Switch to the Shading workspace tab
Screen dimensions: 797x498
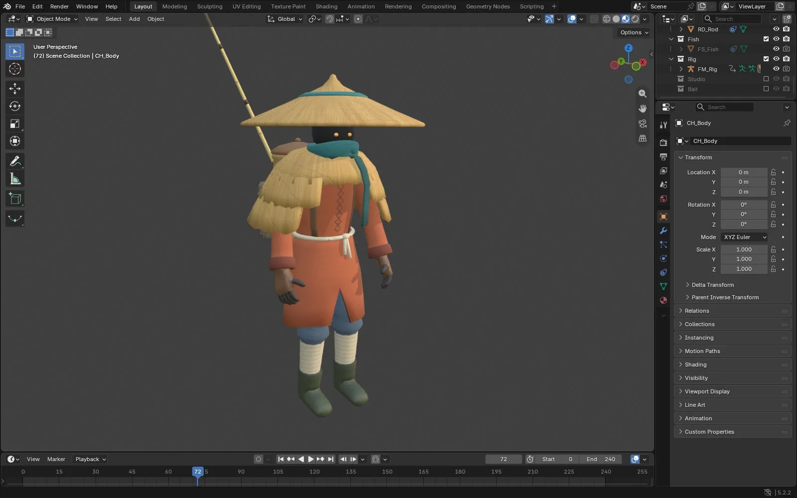click(326, 6)
